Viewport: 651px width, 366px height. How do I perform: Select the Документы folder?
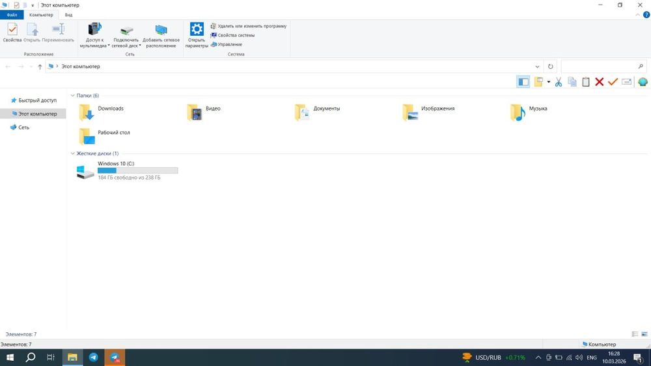(x=317, y=112)
